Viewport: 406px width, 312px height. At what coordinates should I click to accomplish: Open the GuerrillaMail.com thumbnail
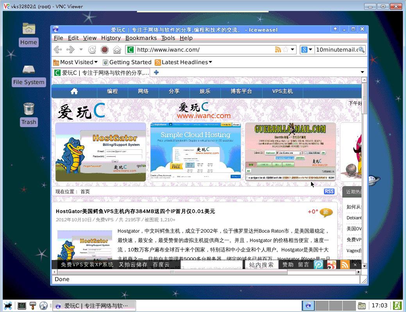290,152
